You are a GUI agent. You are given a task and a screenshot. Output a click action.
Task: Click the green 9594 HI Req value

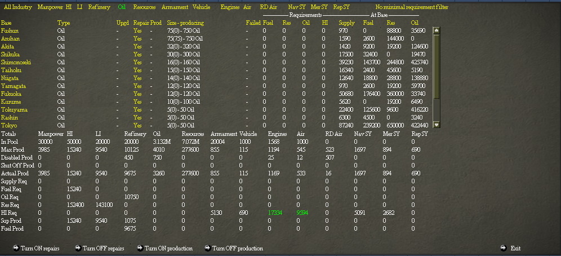coord(302,213)
